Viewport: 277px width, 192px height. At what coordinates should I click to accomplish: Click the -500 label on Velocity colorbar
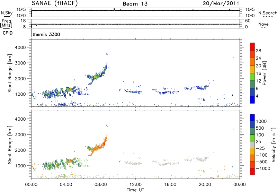click(262, 162)
